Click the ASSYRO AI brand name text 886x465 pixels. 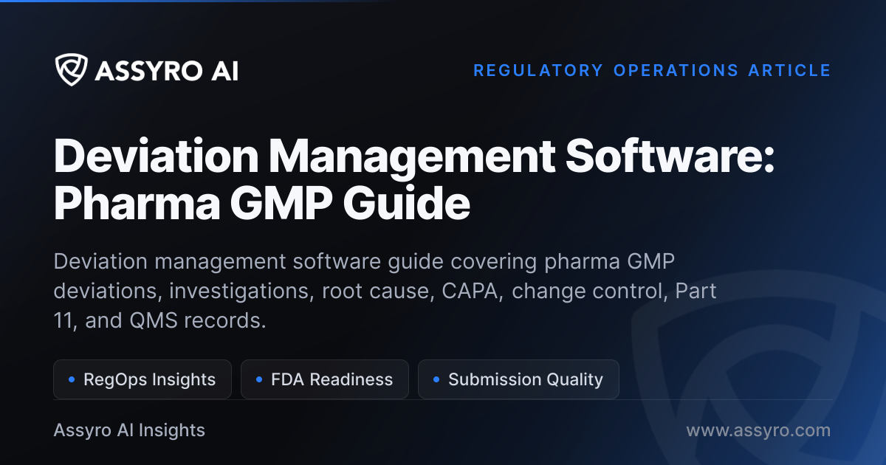point(166,71)
